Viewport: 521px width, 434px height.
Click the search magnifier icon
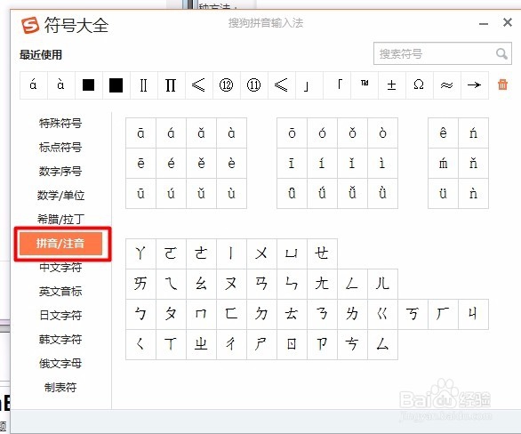(x=501, y=53)
